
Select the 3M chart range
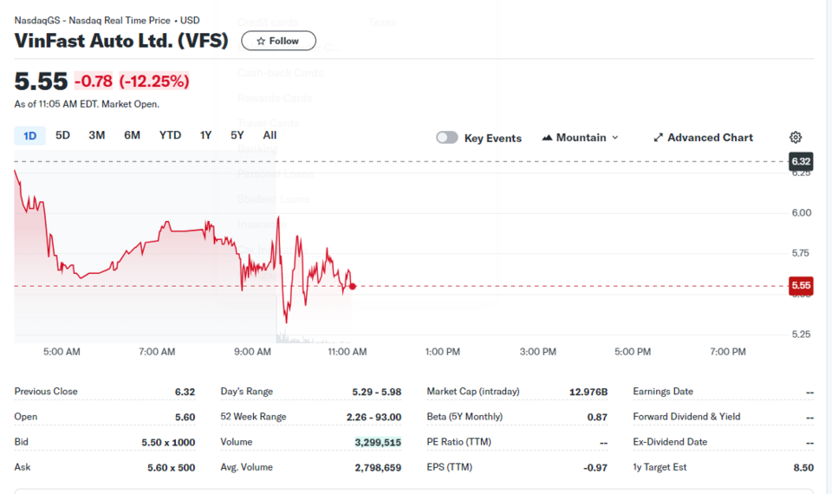click(x=96, y=135)
